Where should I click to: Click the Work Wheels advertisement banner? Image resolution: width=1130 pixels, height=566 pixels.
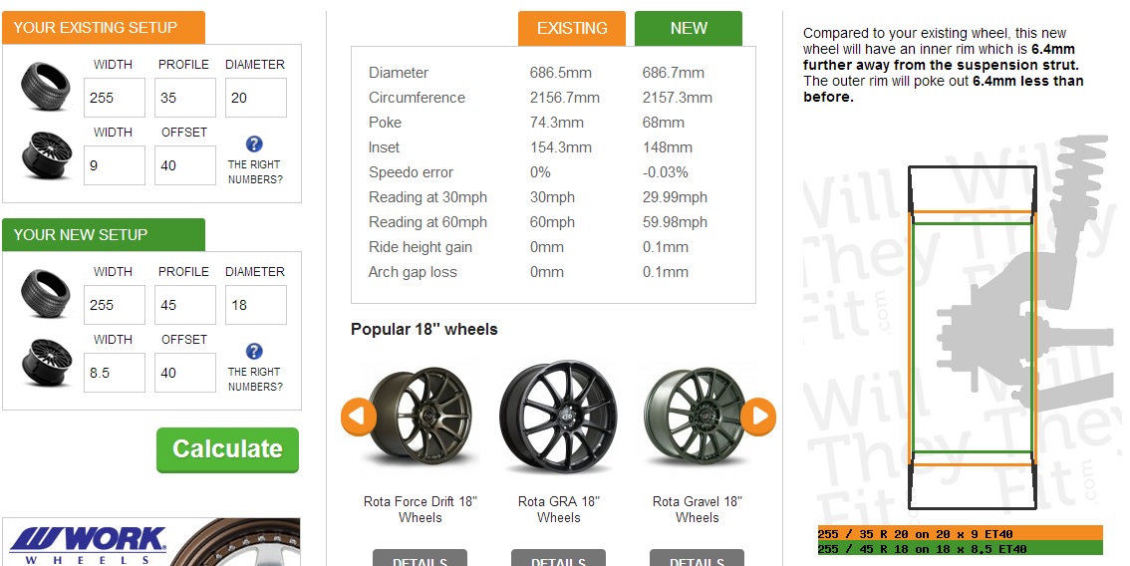coord(151,542)
